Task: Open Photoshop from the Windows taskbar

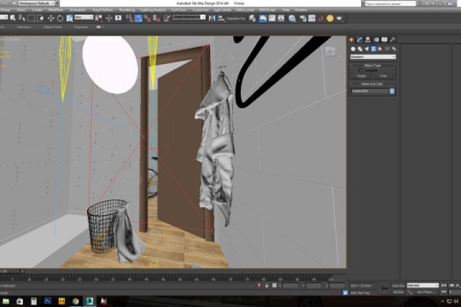Action: [47, 301]
